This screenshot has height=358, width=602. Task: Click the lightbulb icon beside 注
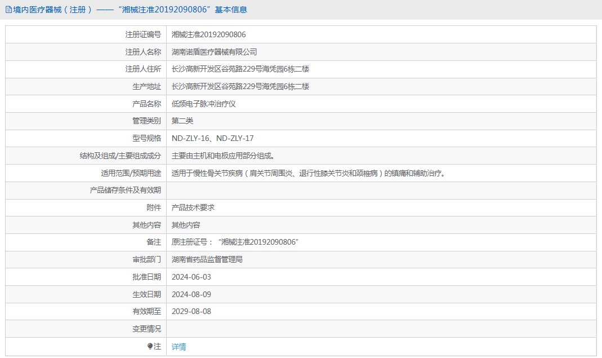pyautogui.click(x=150, y=347)
